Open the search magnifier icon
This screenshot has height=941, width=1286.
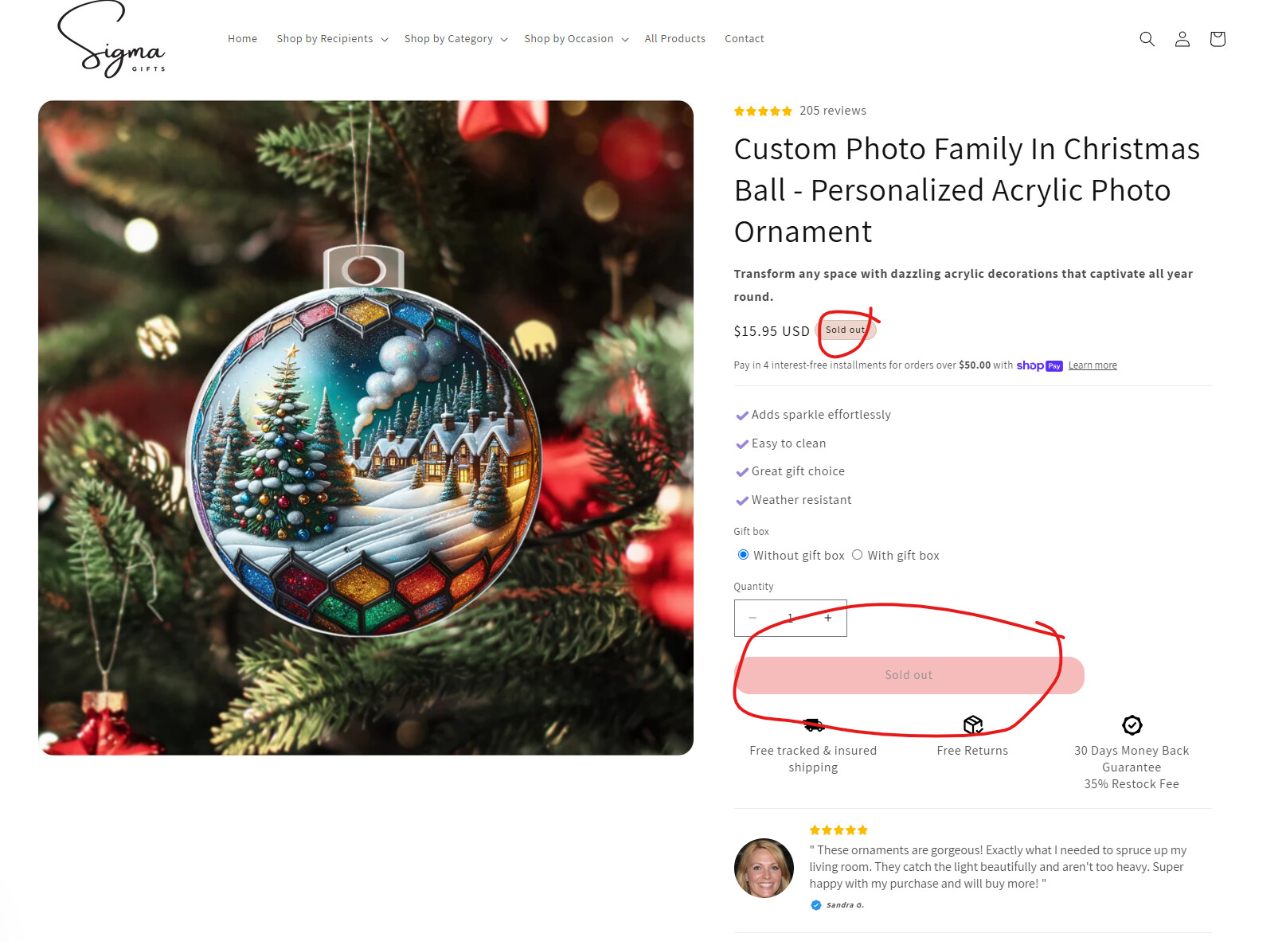click(1147, 39)
